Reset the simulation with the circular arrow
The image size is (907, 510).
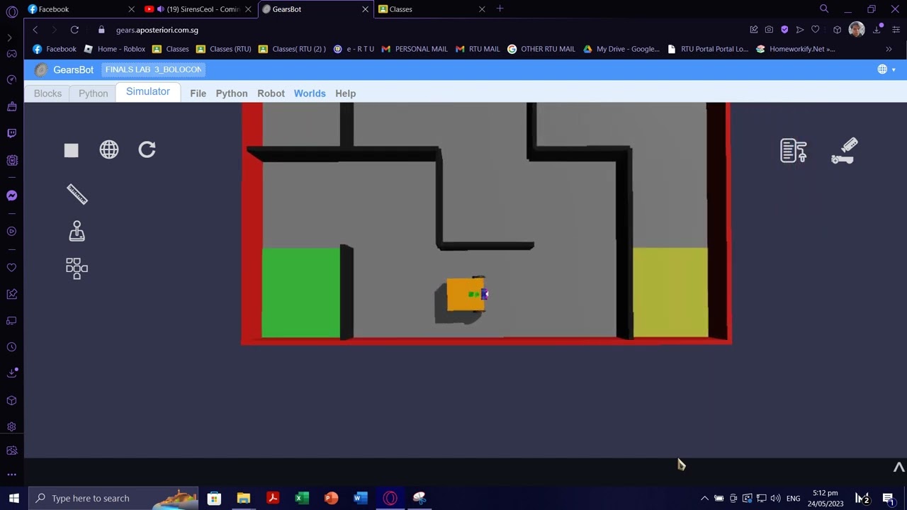point(147,149)
